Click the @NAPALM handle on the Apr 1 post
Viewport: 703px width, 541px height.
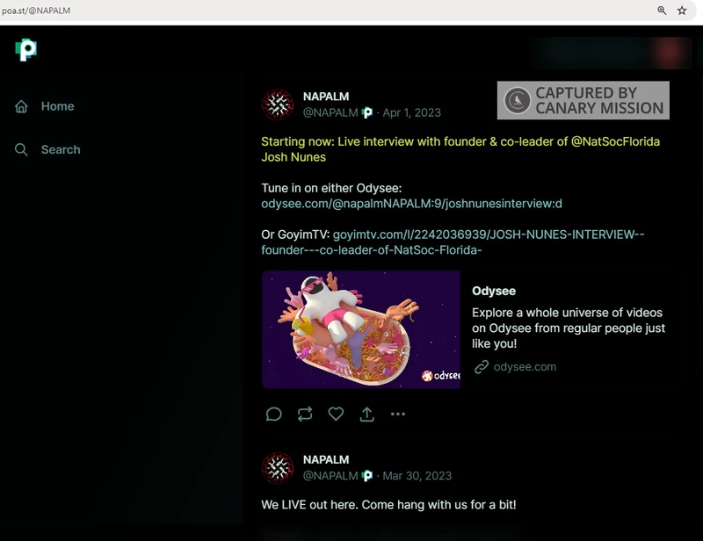click(330, 112)
